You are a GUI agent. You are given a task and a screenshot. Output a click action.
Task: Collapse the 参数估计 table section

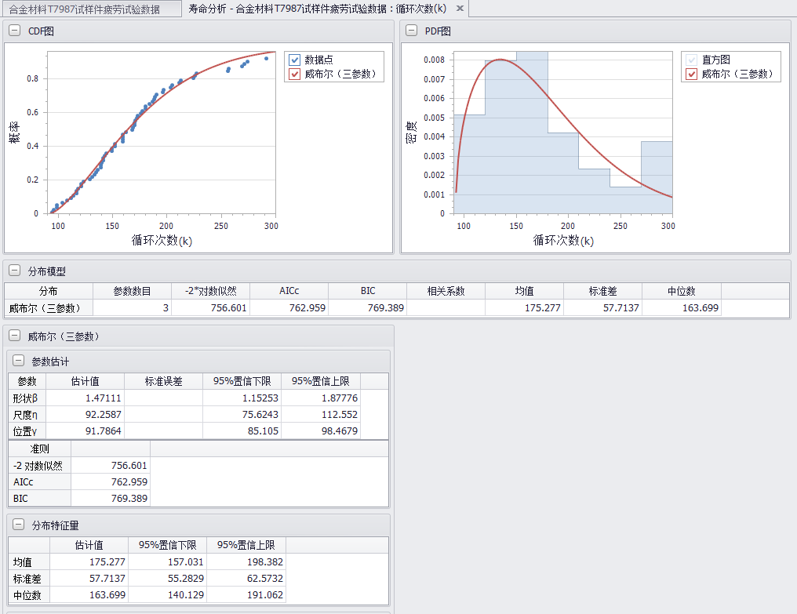(x=19, y=361)
